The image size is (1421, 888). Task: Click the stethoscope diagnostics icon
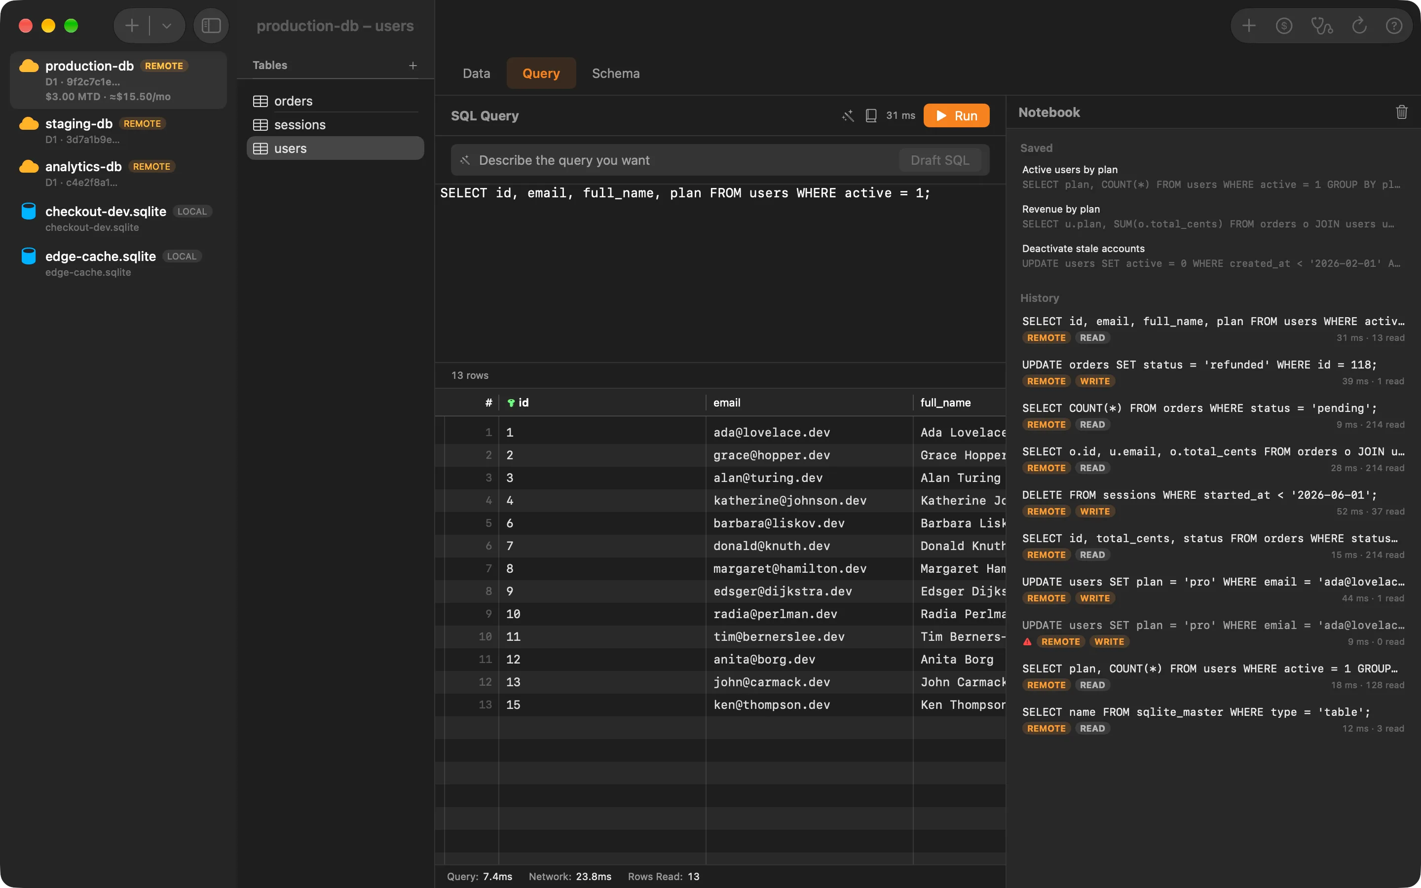pyautogui.click(x=1322, y=26)
